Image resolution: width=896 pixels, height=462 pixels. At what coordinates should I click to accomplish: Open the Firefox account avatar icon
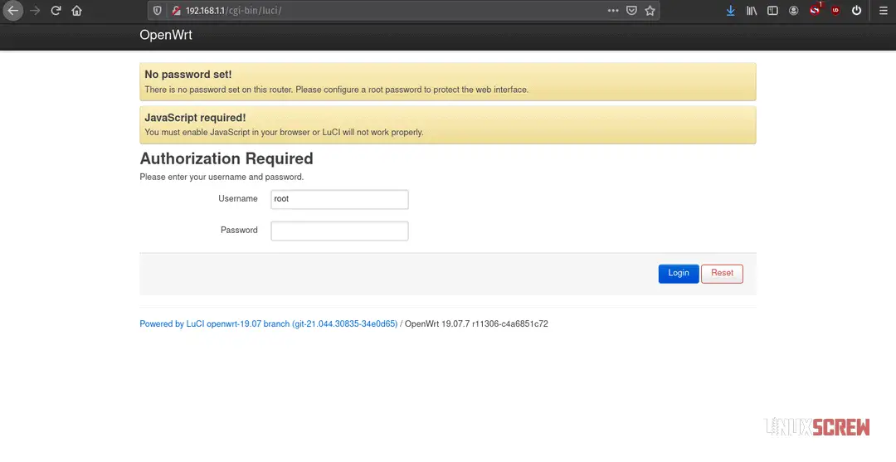[x=793, y=10]
